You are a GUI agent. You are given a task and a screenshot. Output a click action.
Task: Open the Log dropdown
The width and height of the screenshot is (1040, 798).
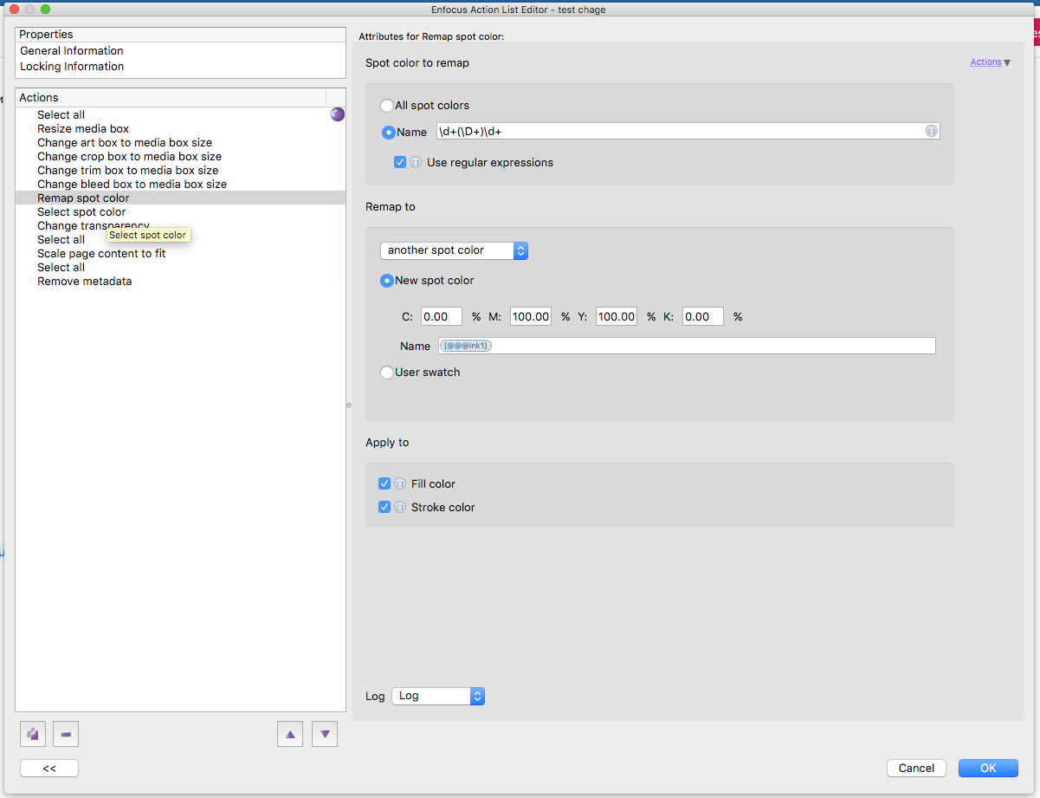point(438,696)
